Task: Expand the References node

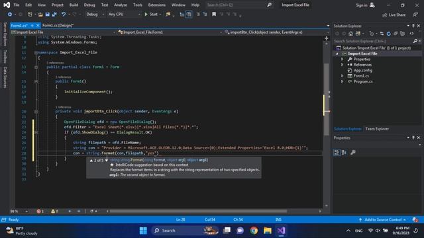Action: click(342, 65)
